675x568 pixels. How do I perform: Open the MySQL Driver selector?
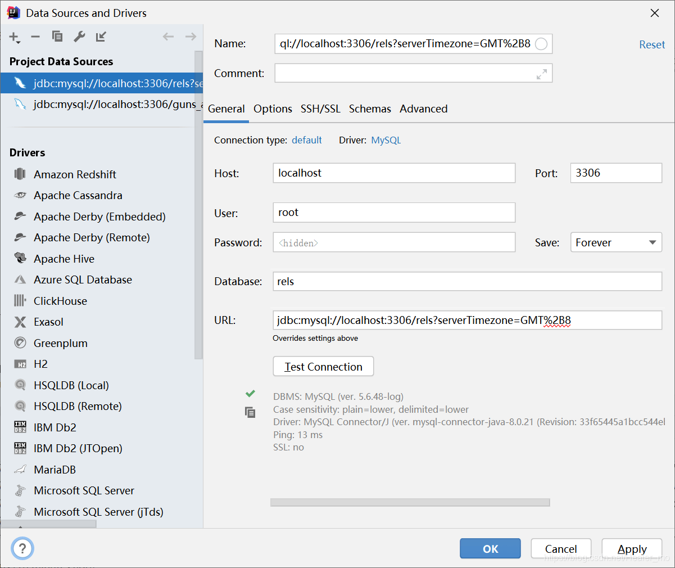[x=386, y=140]
